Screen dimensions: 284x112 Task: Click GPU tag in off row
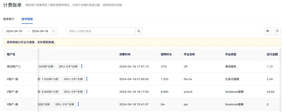click(x=68, y=66)
